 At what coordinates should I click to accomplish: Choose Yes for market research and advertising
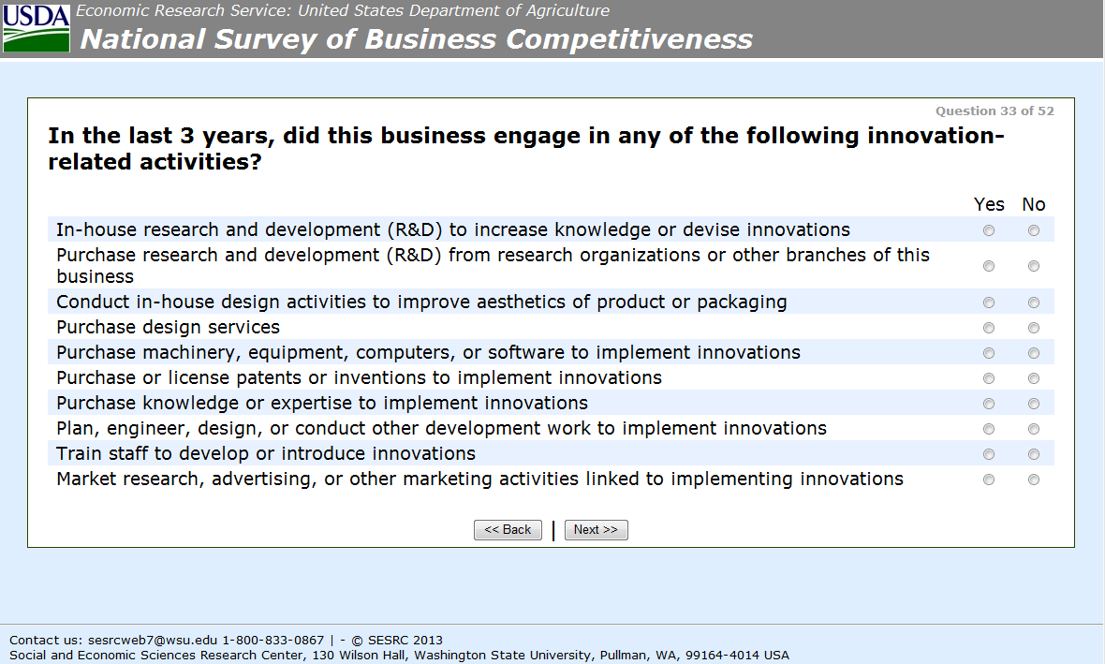pyautogui.click(x=989, y=480)
